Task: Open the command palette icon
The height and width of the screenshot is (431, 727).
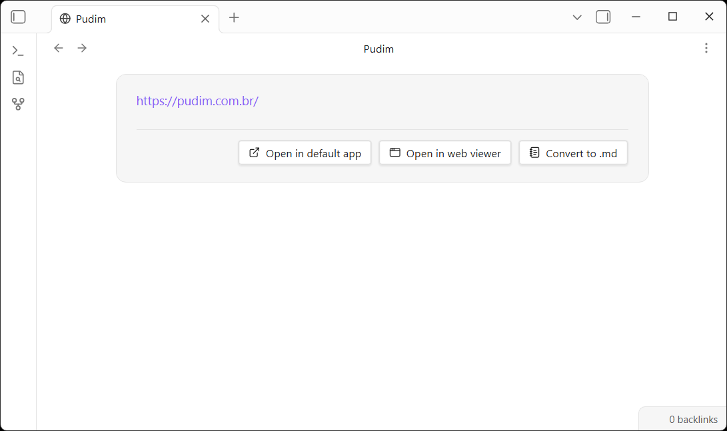Action: pos(18,51)
